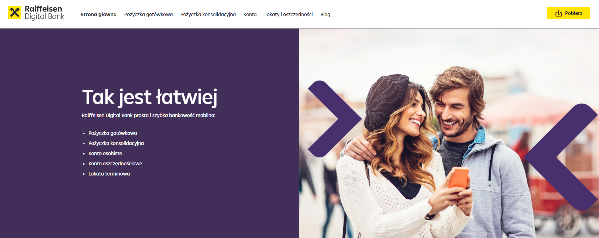This screenshot has width=599, height=238.
Task: Select Konta in the navigation bar
Action: point(250,15)
